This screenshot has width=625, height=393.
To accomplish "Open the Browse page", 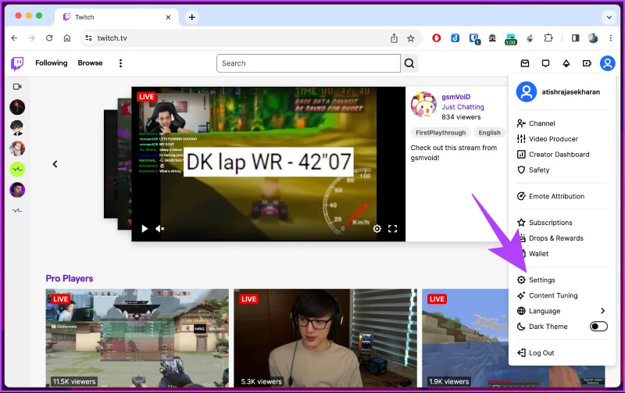I will pyautogui.click(x=90, y=63).
